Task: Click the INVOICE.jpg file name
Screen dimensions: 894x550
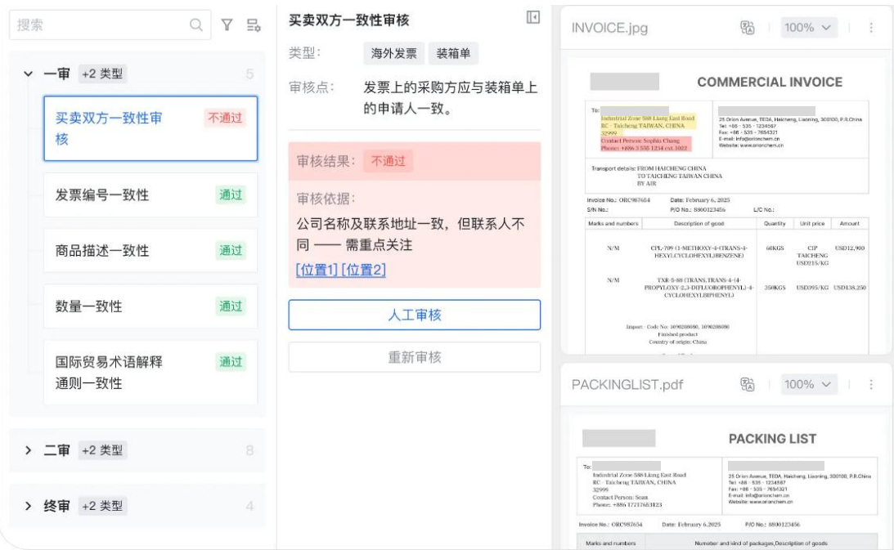Action: (609, 28)
